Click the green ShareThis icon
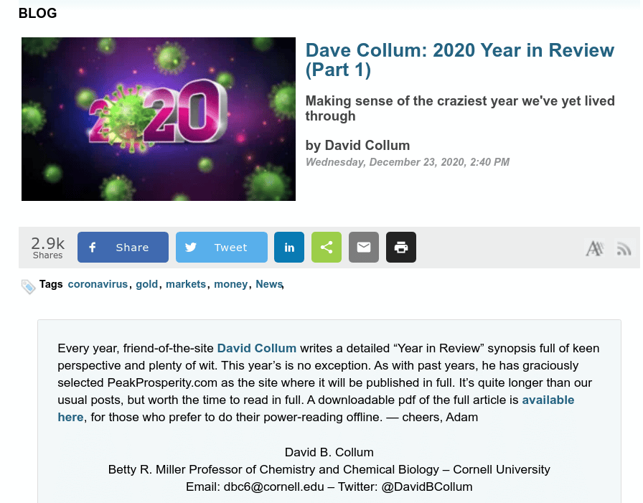 coord(327,248)
